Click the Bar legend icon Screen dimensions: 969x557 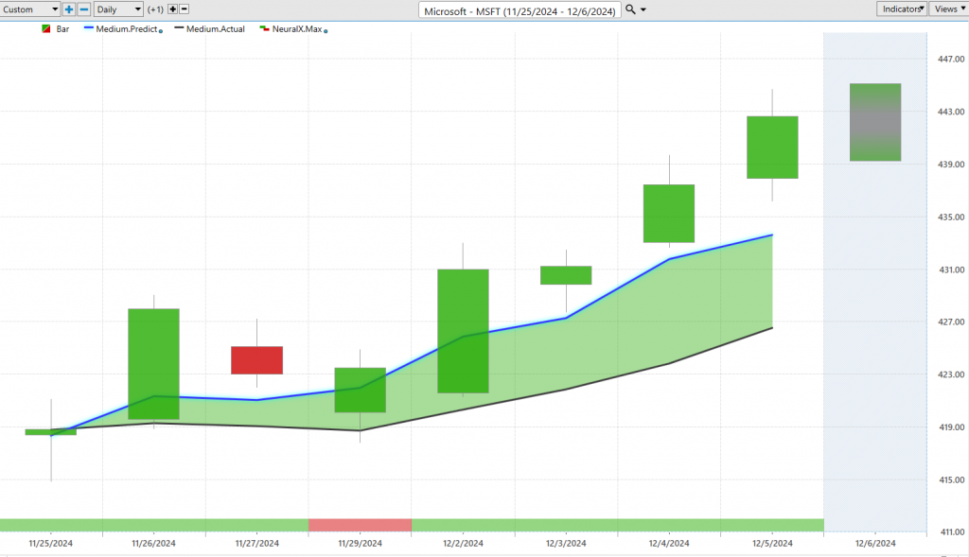click(46, 29)
